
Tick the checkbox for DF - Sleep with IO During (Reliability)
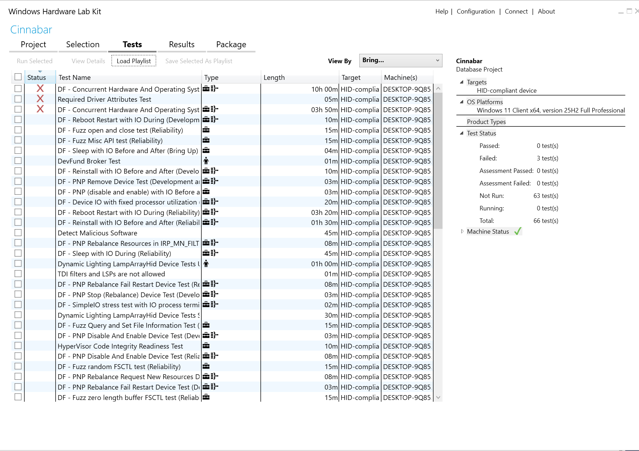(x=18, y=253)
